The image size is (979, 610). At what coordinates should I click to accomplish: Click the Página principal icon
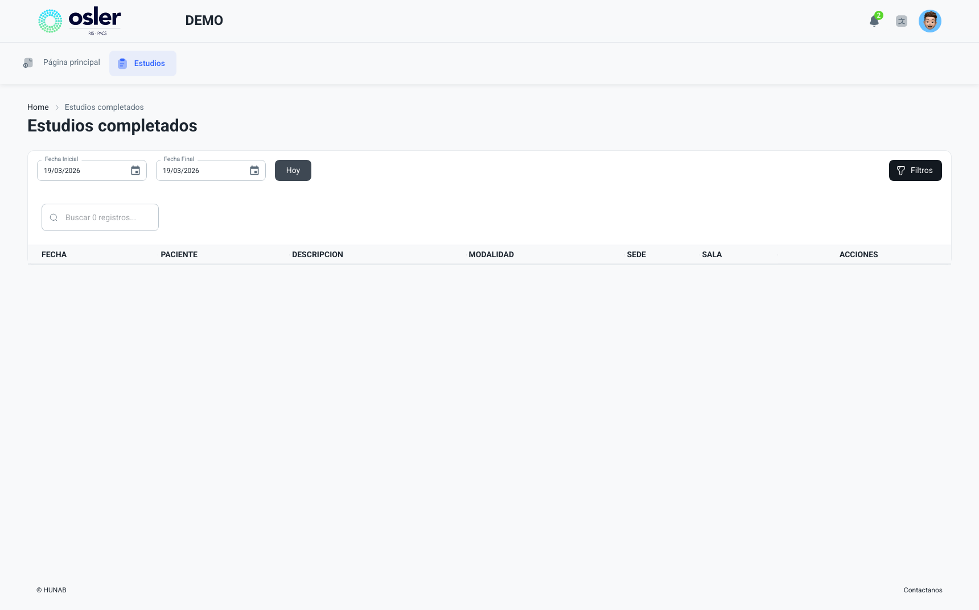click(x=28, y=63)
